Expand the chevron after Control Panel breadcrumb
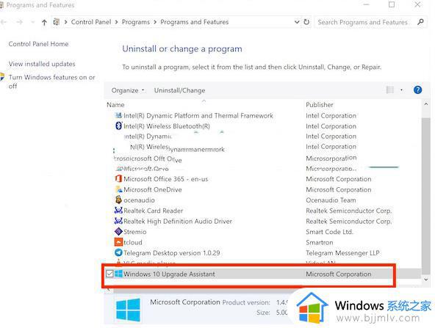The width and height of the screenshot is (435, 328). 116,22
